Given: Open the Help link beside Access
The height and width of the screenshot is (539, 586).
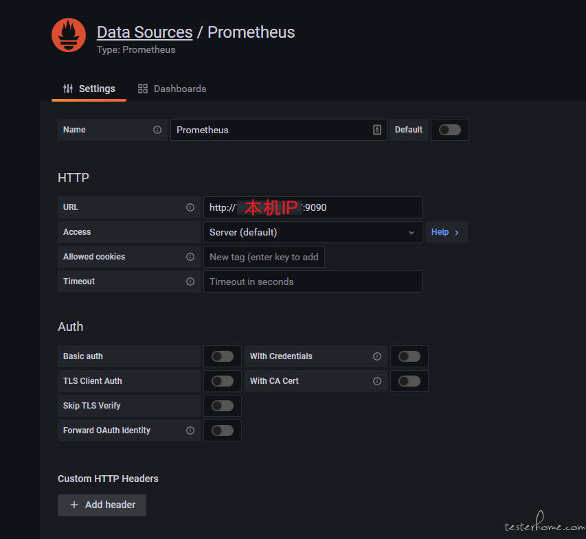Looking at the screenshot, I should pyautogui.click(x=447, y=232).
